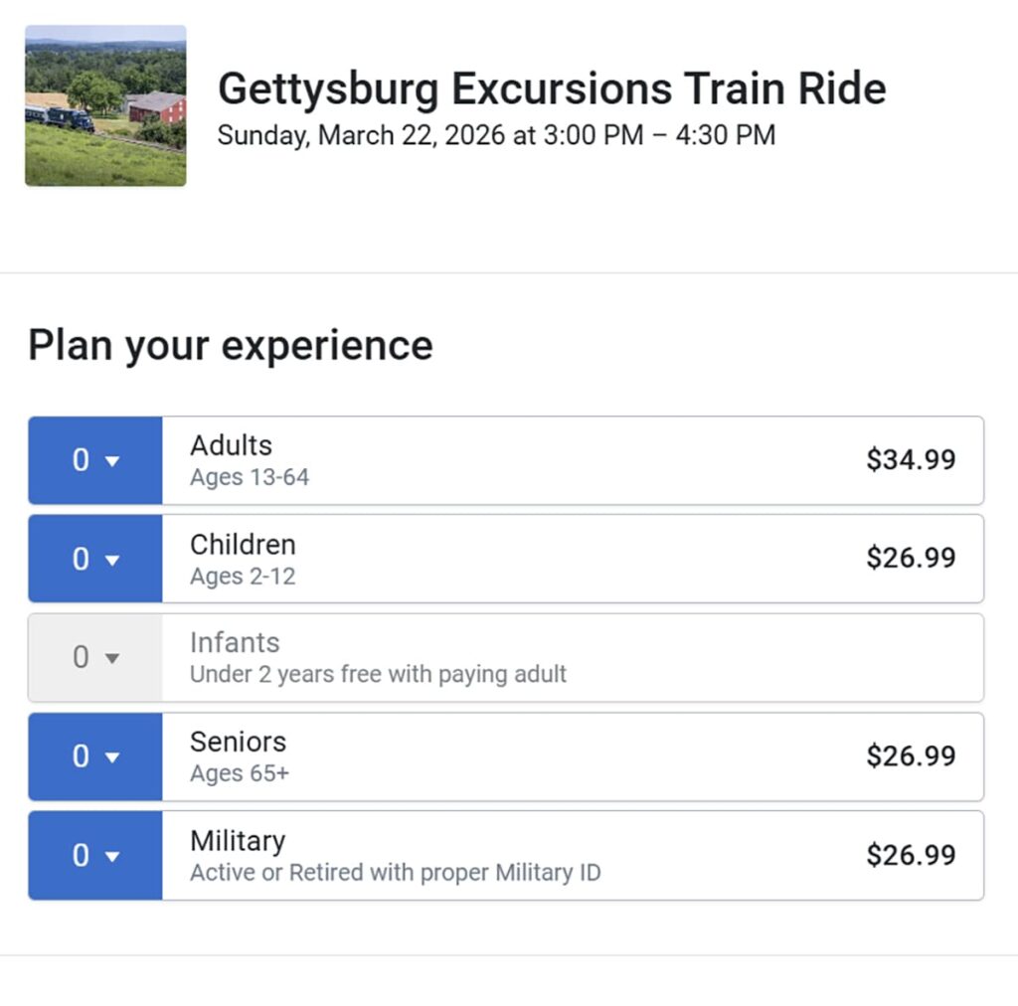Screen dimensions: 1018x1006
Task: Click the event date and time text
Action: coord(495,135)
